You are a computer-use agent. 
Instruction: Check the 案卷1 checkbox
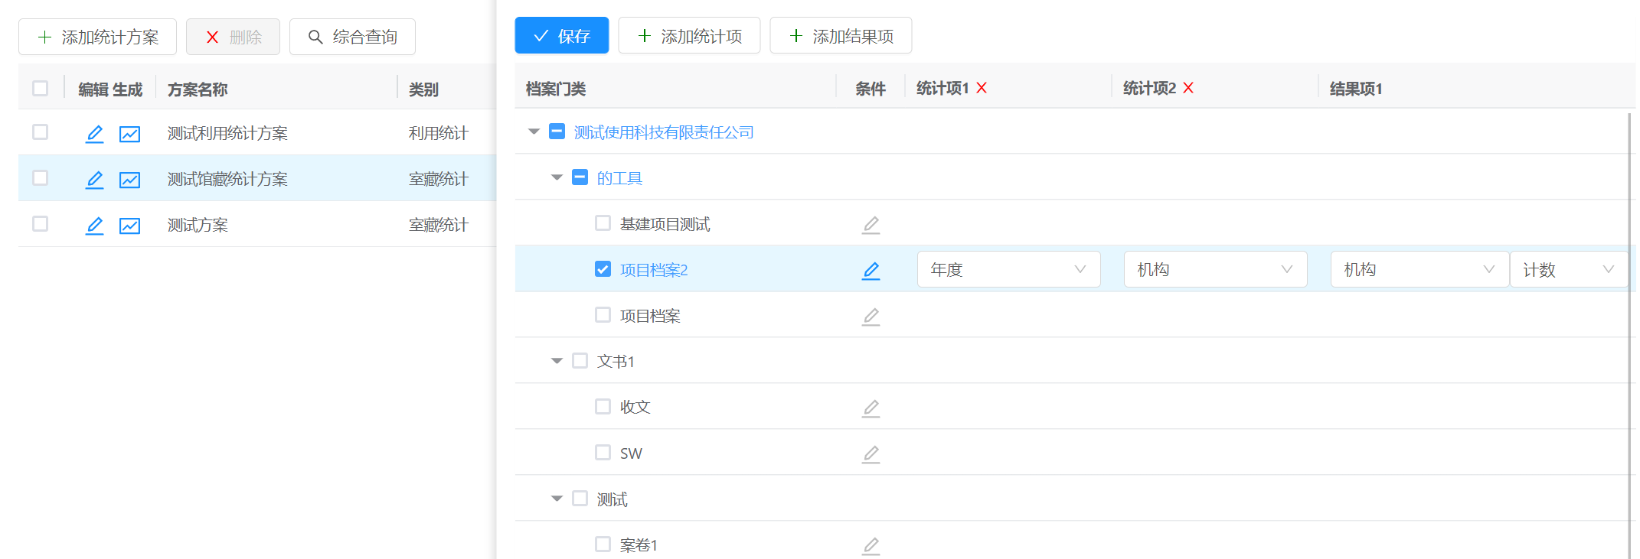pyautogui.click(x=603, y=544)
